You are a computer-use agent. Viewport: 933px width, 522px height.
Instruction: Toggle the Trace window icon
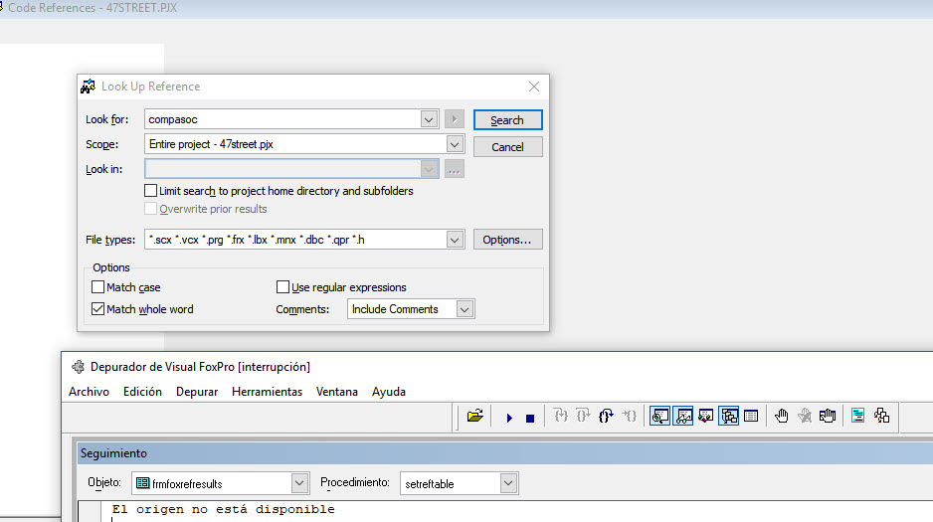click(659, 417)
